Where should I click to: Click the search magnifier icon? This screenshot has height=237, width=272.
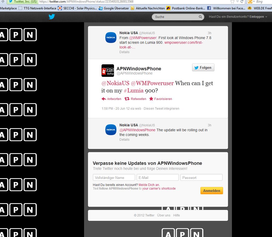point(200,17)
